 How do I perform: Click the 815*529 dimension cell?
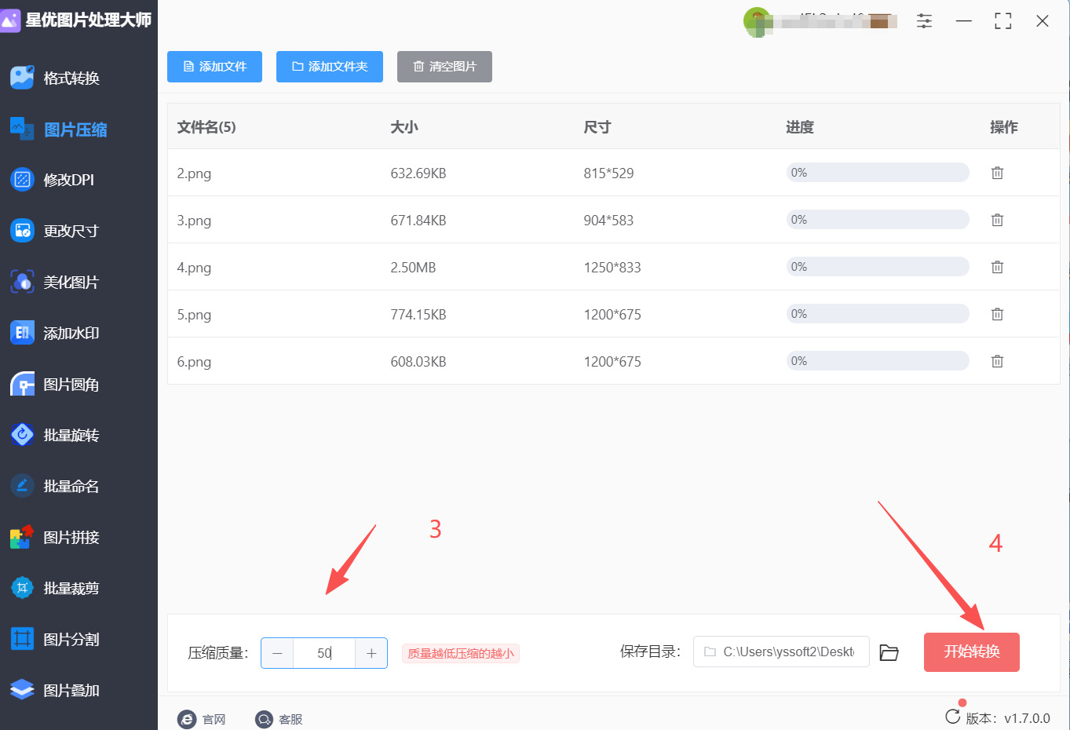pos(608,173)
